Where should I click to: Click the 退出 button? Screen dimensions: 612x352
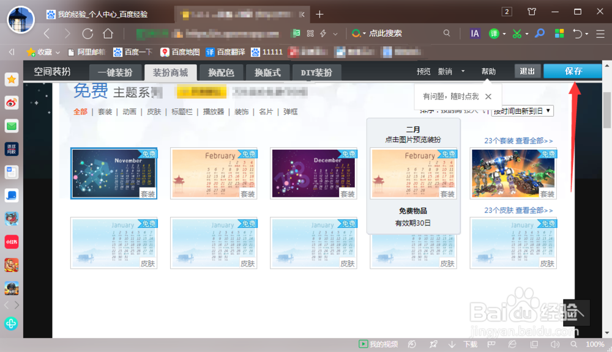[x=528, y=71]
